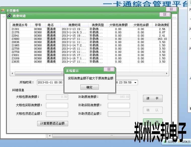
Task: Sort by 消费时间 column header
Action: pyautogui.click(x=74, y=25)
